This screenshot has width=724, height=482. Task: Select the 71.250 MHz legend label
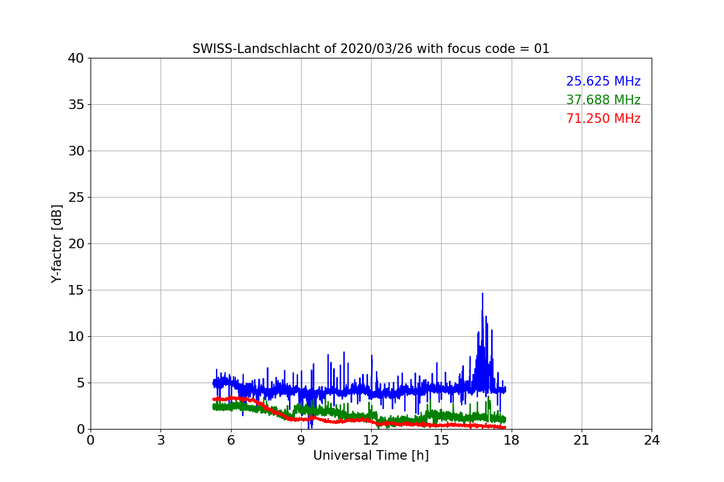tap(603, 119)
